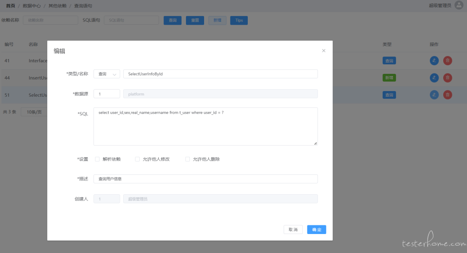Check the 允许他人修改 option
Viewport: 467px width, 253px height.
tap(138, 159)
